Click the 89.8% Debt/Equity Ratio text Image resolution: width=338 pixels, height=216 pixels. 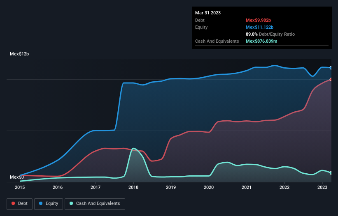(x=270, y=34)
